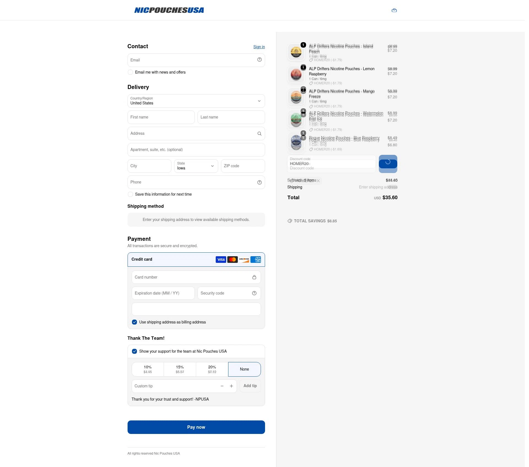Open Watermelon Kiwi Ice product thumbnail

296,120
